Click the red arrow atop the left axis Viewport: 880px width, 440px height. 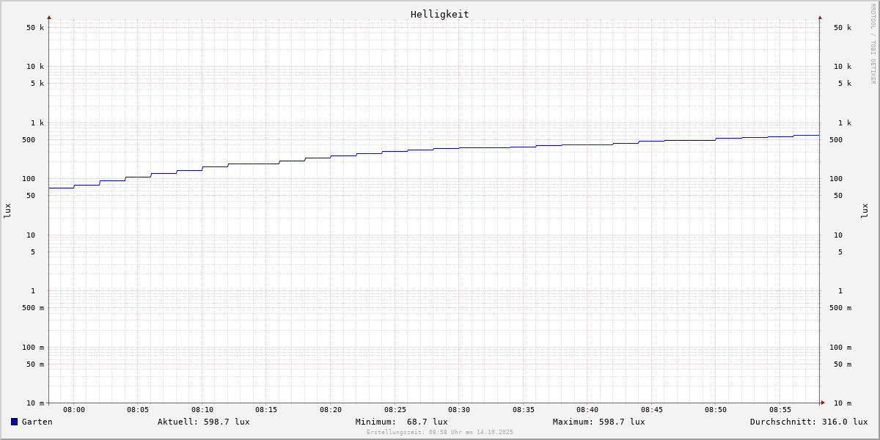(49, 17)
